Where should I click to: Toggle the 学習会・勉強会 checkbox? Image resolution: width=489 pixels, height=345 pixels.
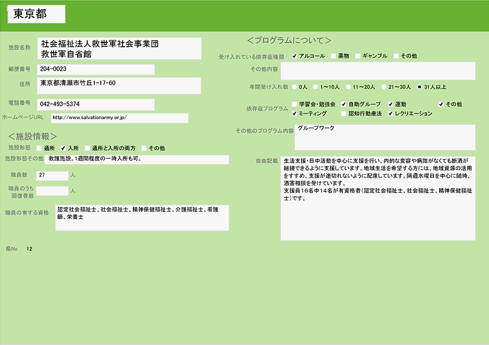click(x=295, y=104)
